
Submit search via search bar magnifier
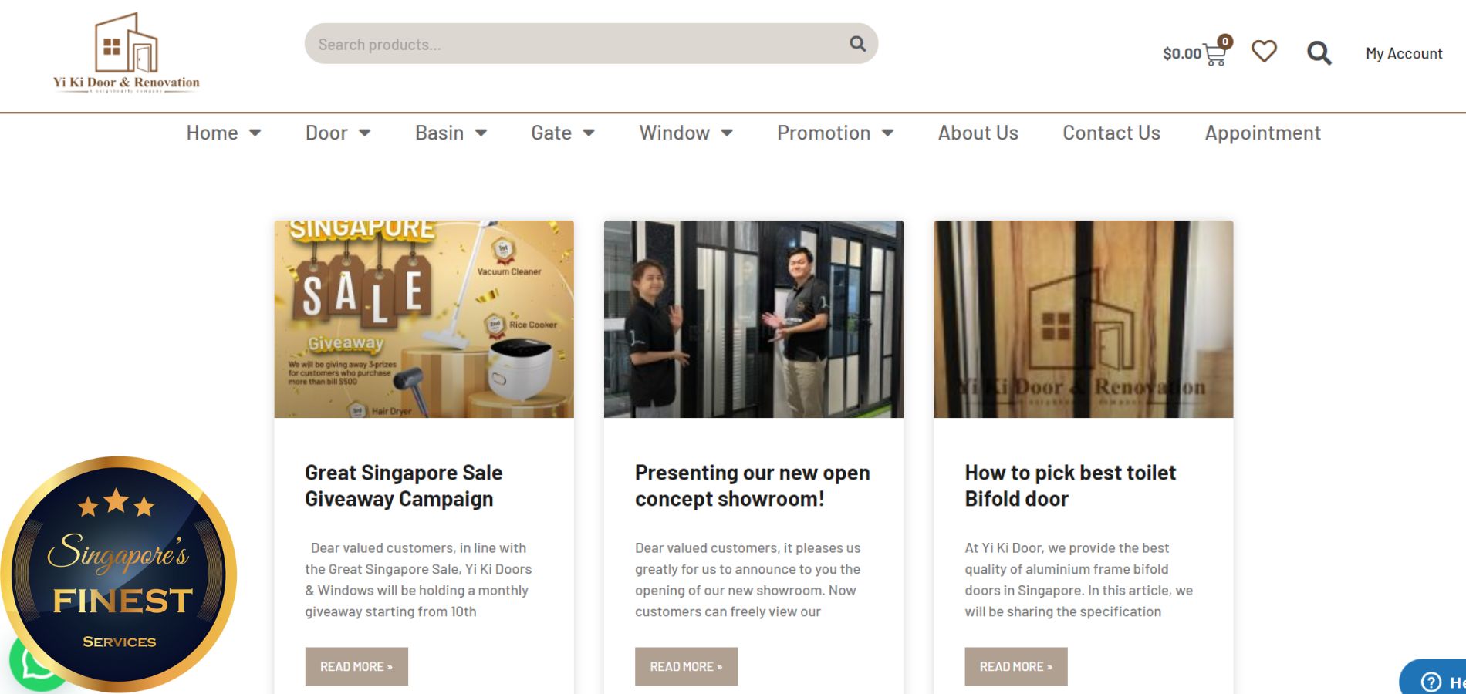pyautogui.click(x=857, y=44)
